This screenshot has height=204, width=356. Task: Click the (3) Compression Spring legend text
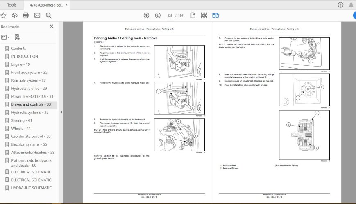point(286,166)
